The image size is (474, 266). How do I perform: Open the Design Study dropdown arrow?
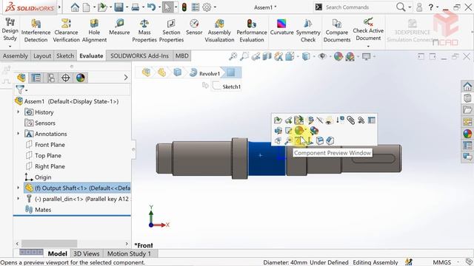tap(10, 46)
